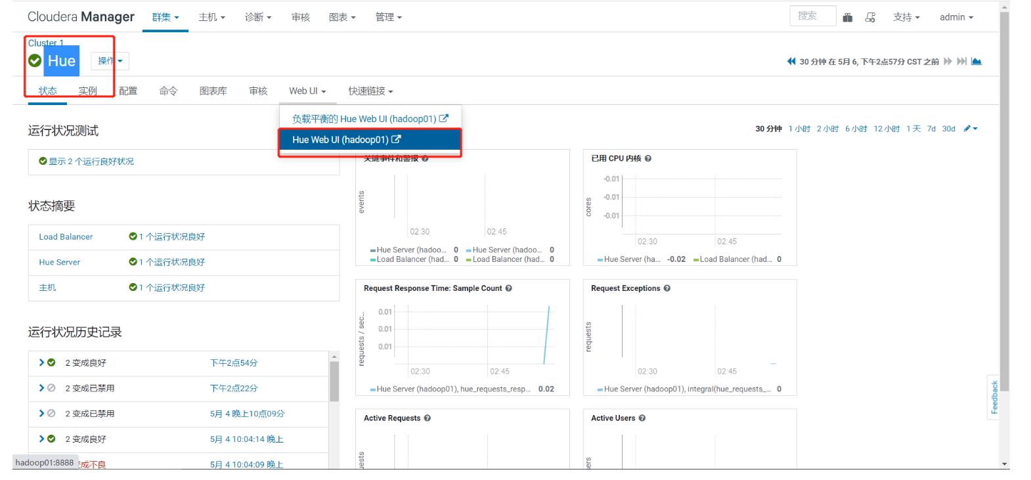Open the 主机 link in status summary
Image resolution: width=1031 pixels, height=480 pixels.
click(47, 288)
